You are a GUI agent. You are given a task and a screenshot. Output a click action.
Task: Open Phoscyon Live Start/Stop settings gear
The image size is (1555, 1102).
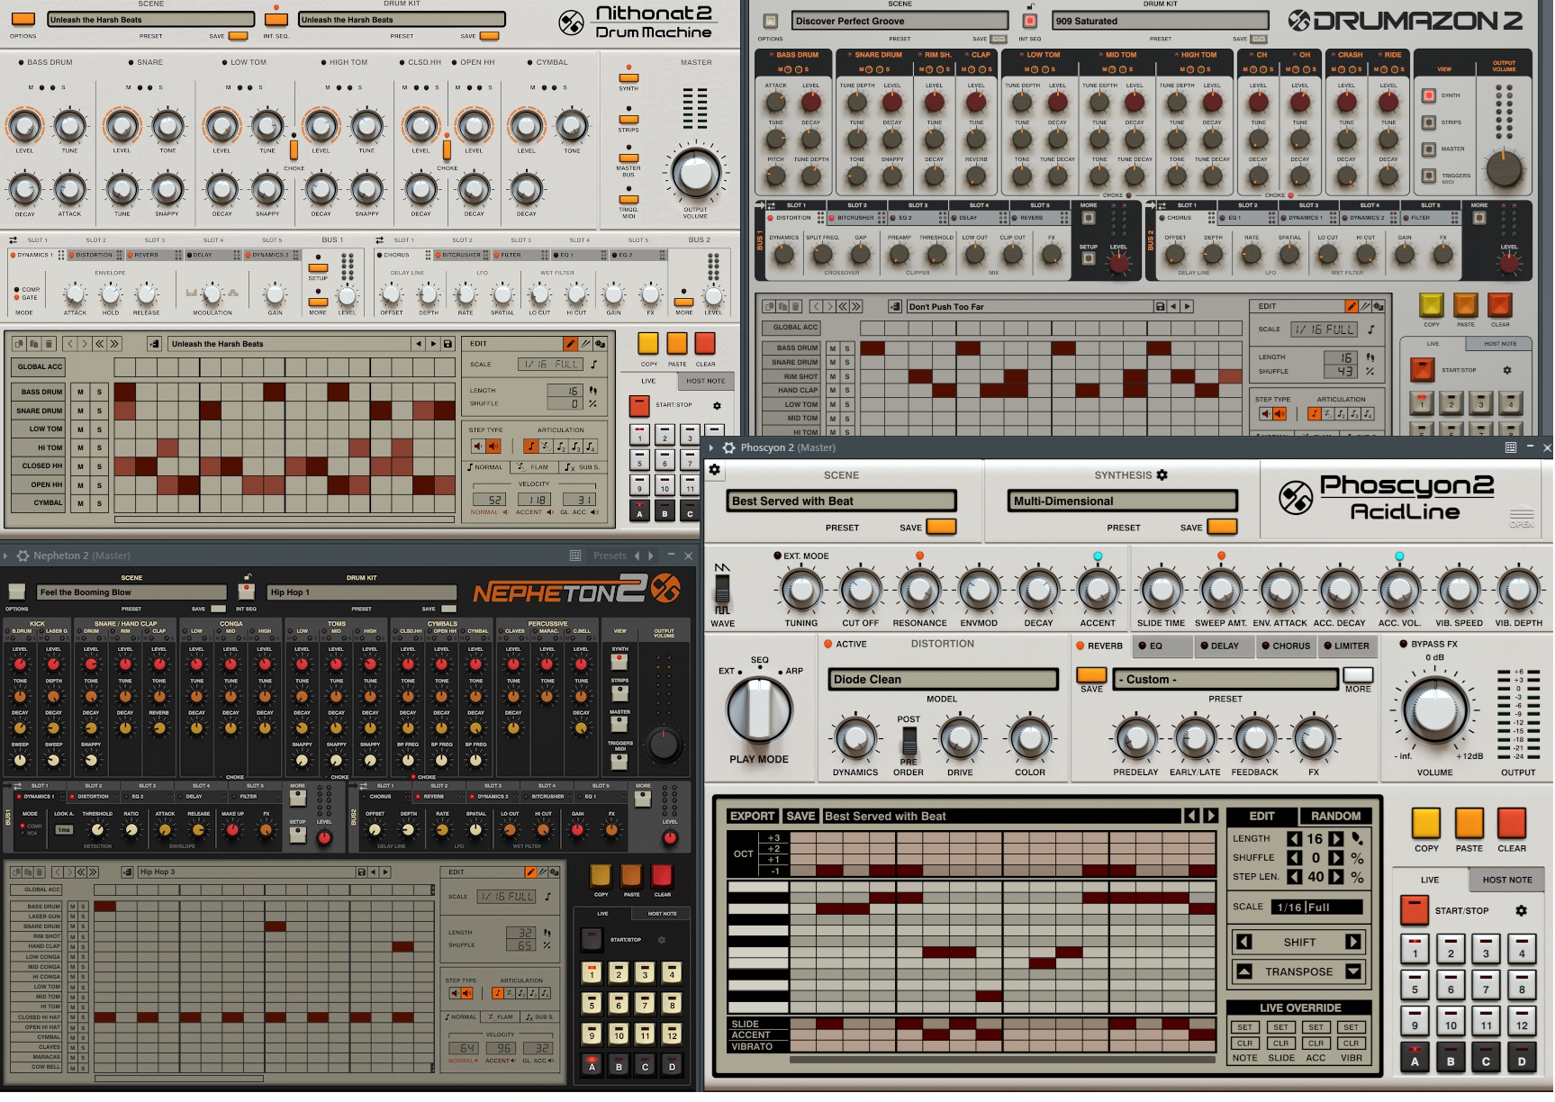click(1521, 910)
